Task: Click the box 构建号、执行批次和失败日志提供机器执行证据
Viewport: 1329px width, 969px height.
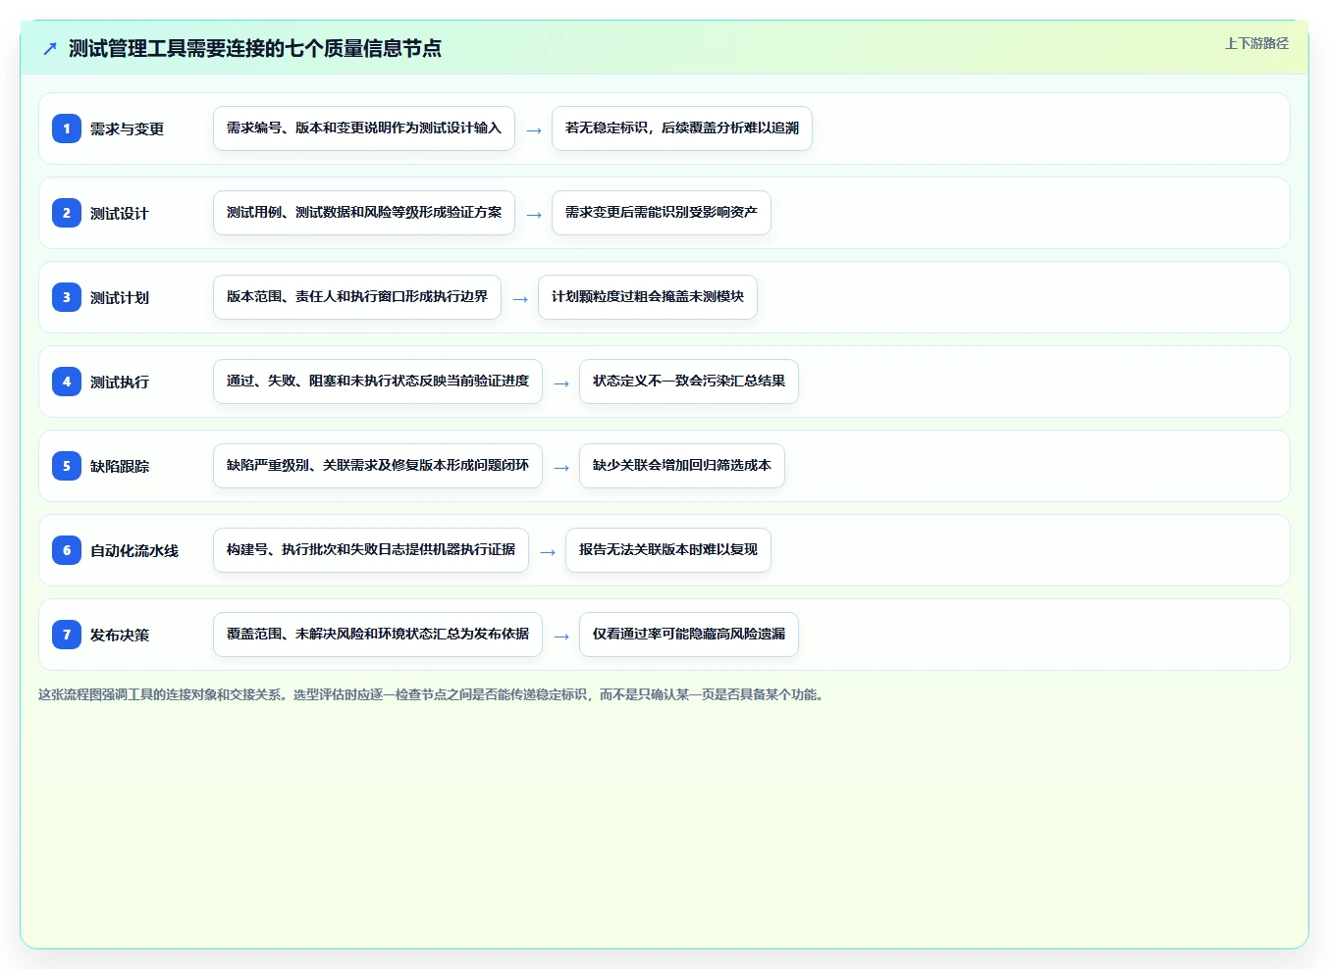Action: tap(371, 550)
